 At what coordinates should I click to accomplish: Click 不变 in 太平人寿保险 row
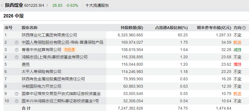point(237,72)
